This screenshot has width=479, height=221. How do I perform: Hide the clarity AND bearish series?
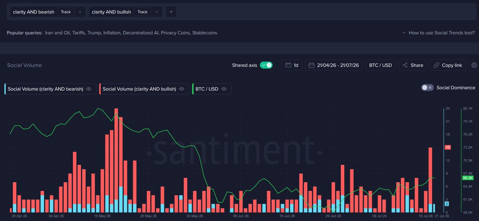click(89, 89)
